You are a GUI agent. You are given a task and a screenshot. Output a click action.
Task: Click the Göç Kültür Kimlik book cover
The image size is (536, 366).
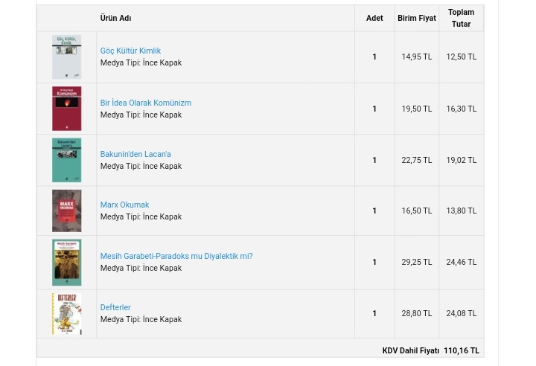(66, 57)
